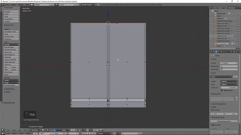Open the Object properties tab
The image size is (241, 135).
point(221,52)
